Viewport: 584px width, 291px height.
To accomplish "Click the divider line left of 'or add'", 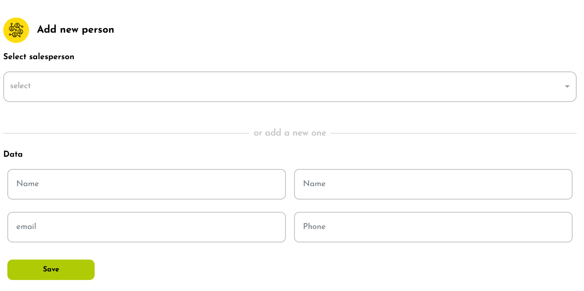I will tap(122, 133).
